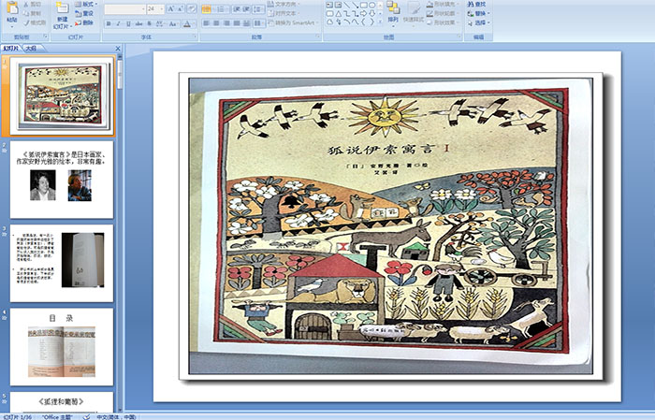Toggle center text alignment
The height and width of the screenshot is (420, 655).
click(x=216, y=23)
